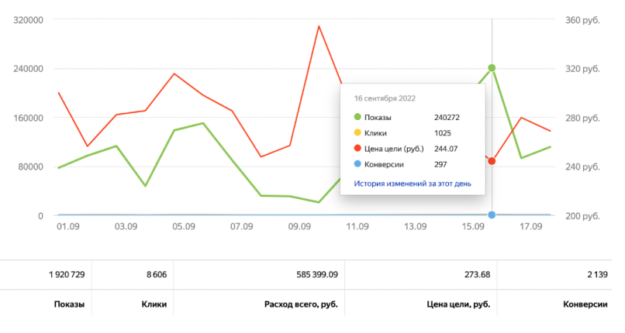The image size is (625, 333).
Task: Click the 'Показы' column header in table
Action: pos(69,304)
